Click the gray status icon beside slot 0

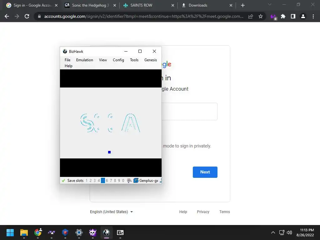129,180
